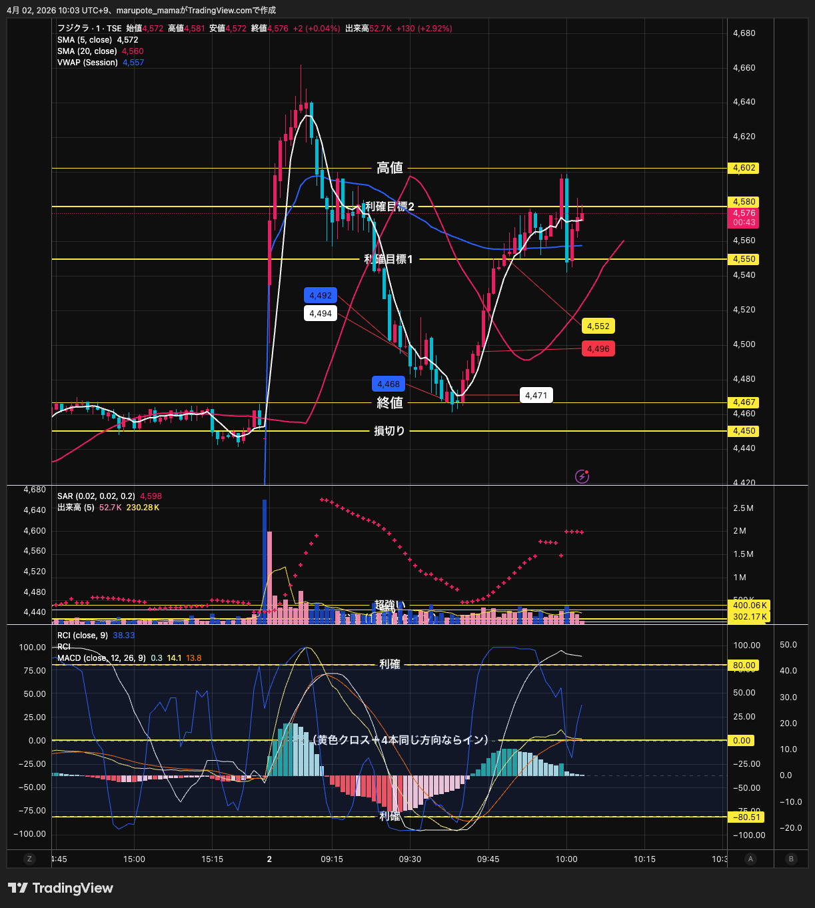Click the 09:30 time axis label
The image size is (815, 908).
[x=410, y=859]
